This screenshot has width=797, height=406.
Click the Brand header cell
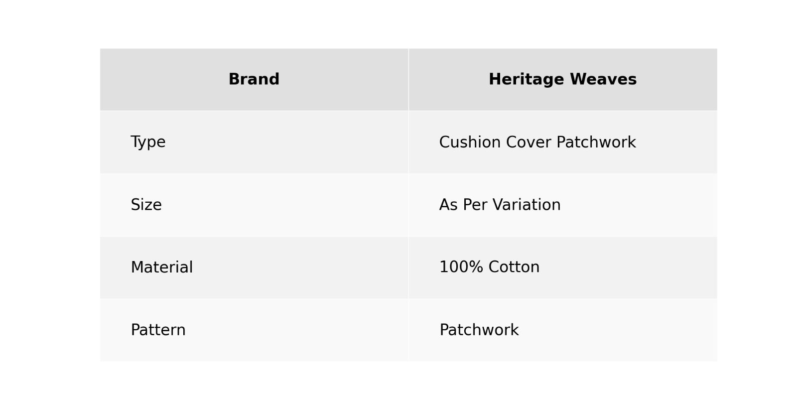pos(254,80)
